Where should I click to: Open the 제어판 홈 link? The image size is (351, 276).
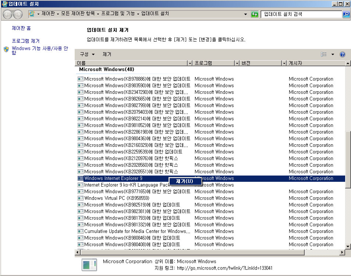21,28
